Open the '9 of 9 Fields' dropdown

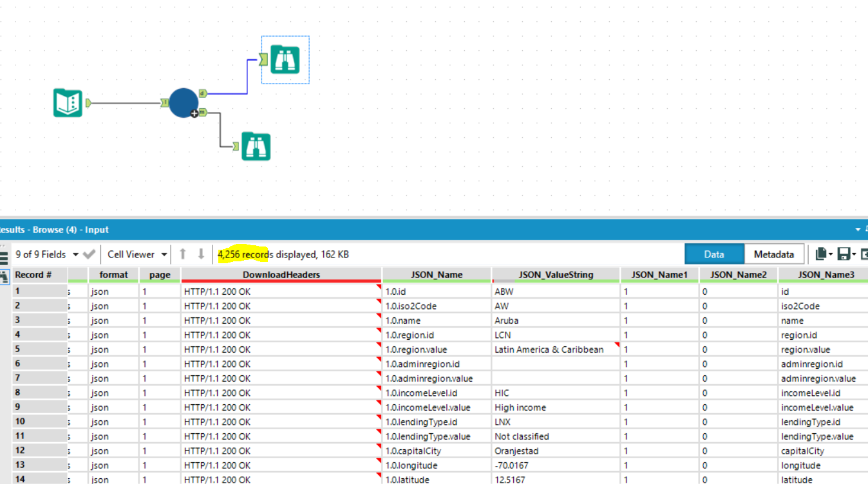pyautogui.click(x=47, y=254)
